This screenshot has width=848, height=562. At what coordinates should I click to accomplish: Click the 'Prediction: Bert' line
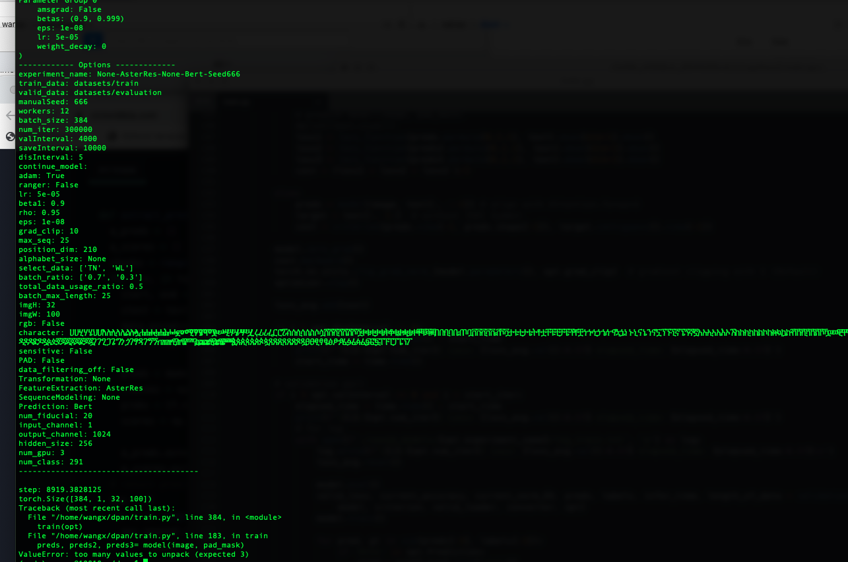[55, 406]
